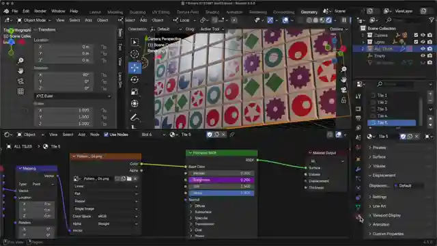Click the pan hand icon in left viewport
This screenshot has width=437, height=246.
[x=20, y=71]
